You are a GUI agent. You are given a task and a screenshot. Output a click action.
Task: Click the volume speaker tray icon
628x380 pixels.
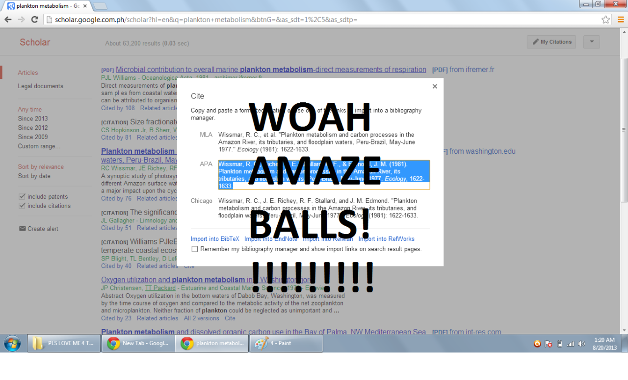coord(581,344)
